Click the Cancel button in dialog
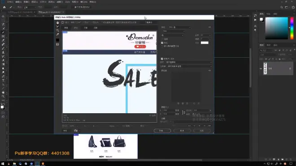 (182, 131)
